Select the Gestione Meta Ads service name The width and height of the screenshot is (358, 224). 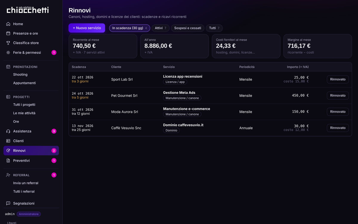(179, 93)
